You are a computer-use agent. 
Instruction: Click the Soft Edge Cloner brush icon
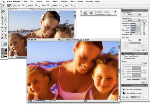pos(124,89)
